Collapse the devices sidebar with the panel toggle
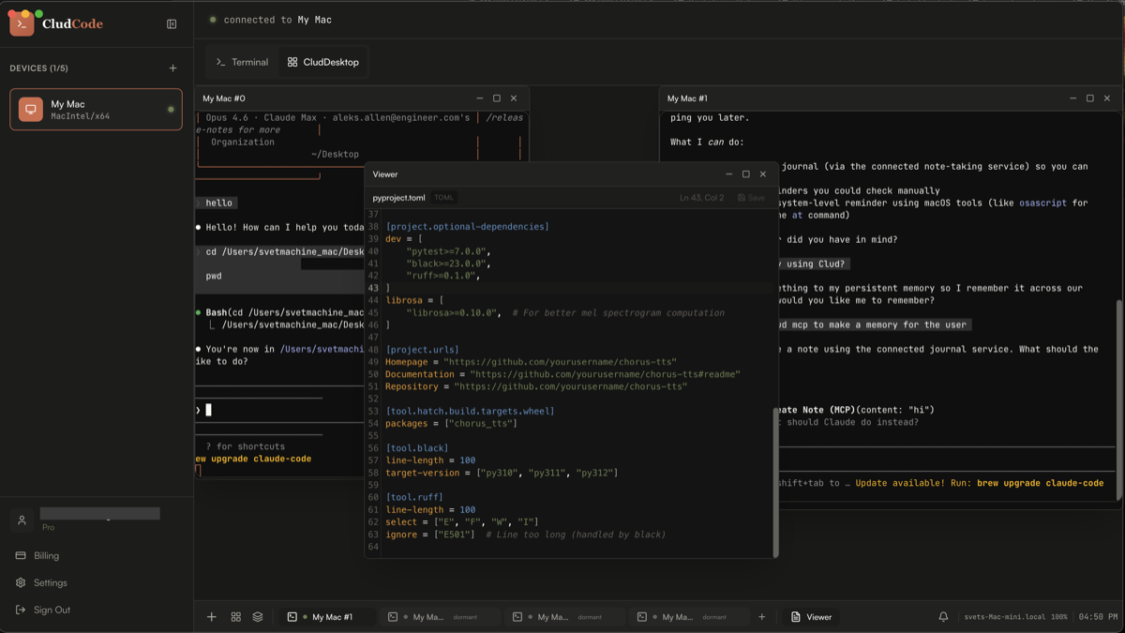The width and height of the screenshot is (1125, 633). coord(172,23)
